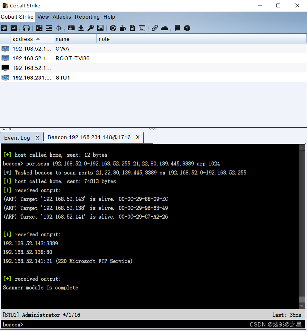Sort targets by the note column
Viewport: 307px width, 331px height.
[202, 39]
